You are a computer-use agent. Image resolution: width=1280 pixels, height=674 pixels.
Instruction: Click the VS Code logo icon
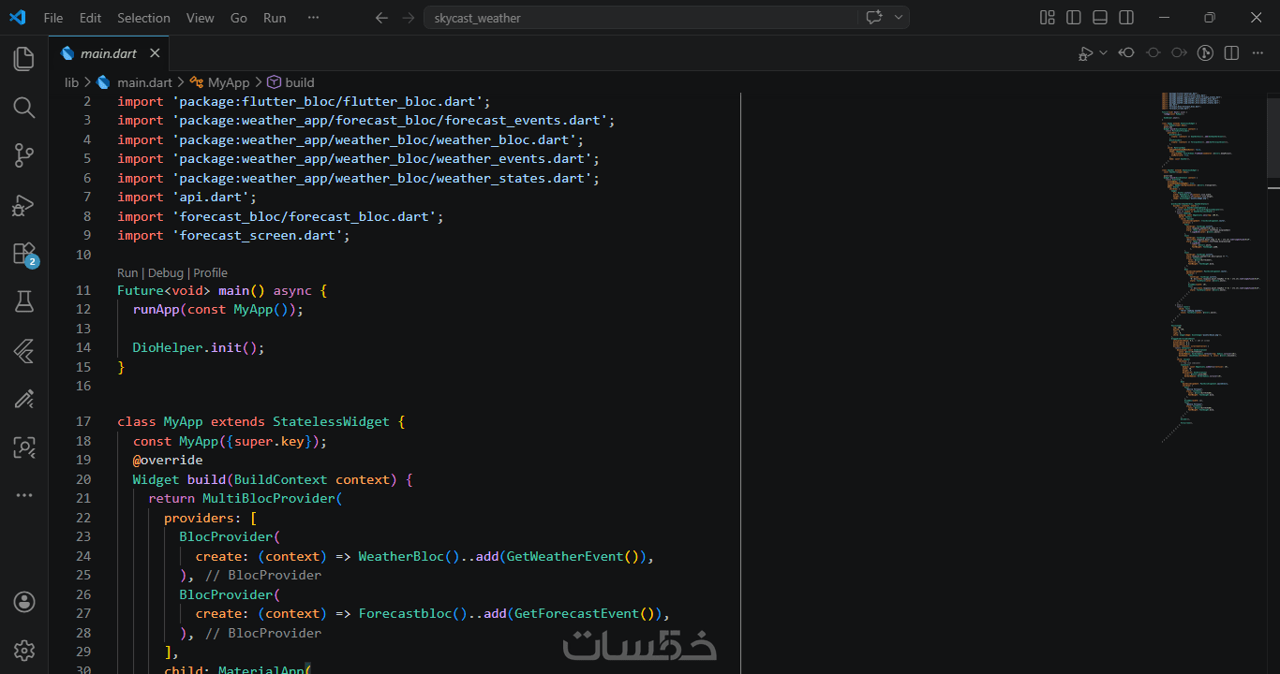(18, 18)
